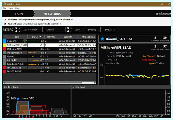Click the Overlapping label in details
Screen dimensions: 173x120
click(148, 60)
